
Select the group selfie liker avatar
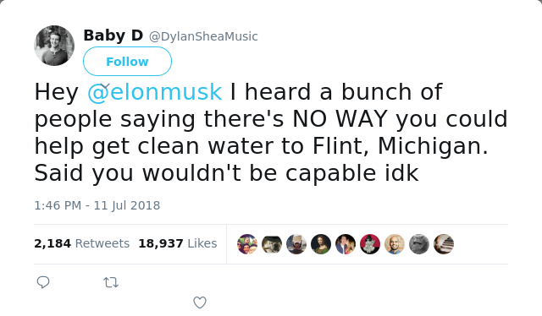[247, 244]
